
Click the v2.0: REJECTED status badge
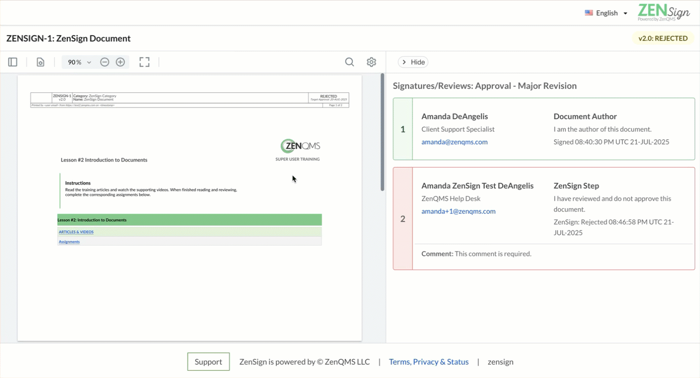(x=663, y=39)
